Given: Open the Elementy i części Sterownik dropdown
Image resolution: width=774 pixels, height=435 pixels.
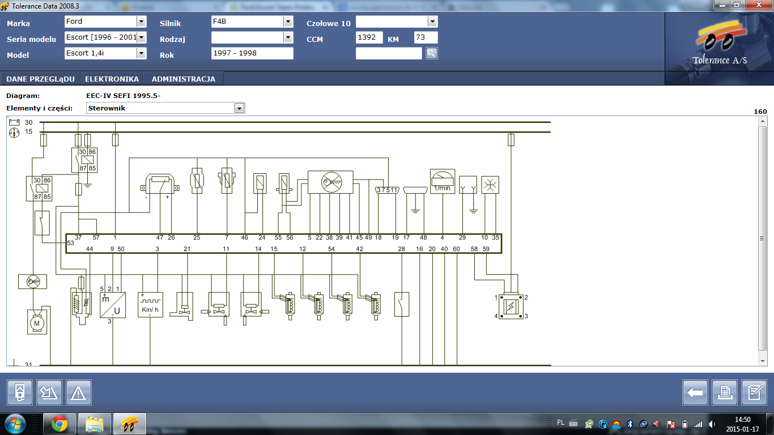Looking at the screenshot, I should coord(239,108).
